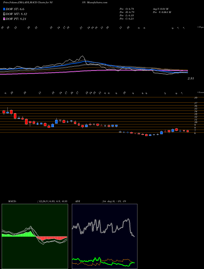
Task: Click the 'Pre H: 6.79' high value
Action: click(127, 12)
